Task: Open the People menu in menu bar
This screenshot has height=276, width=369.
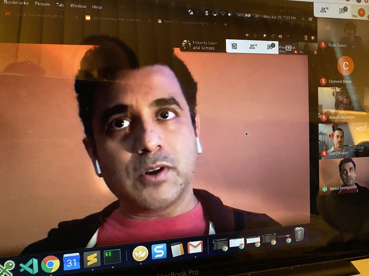Action: [42, 4]
